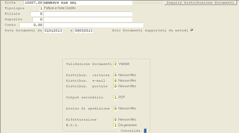Click the 'Fatture e Note Credito' text
Image resolution: width=239 pixels, height=133 pixels.
(x=60, y=8)
